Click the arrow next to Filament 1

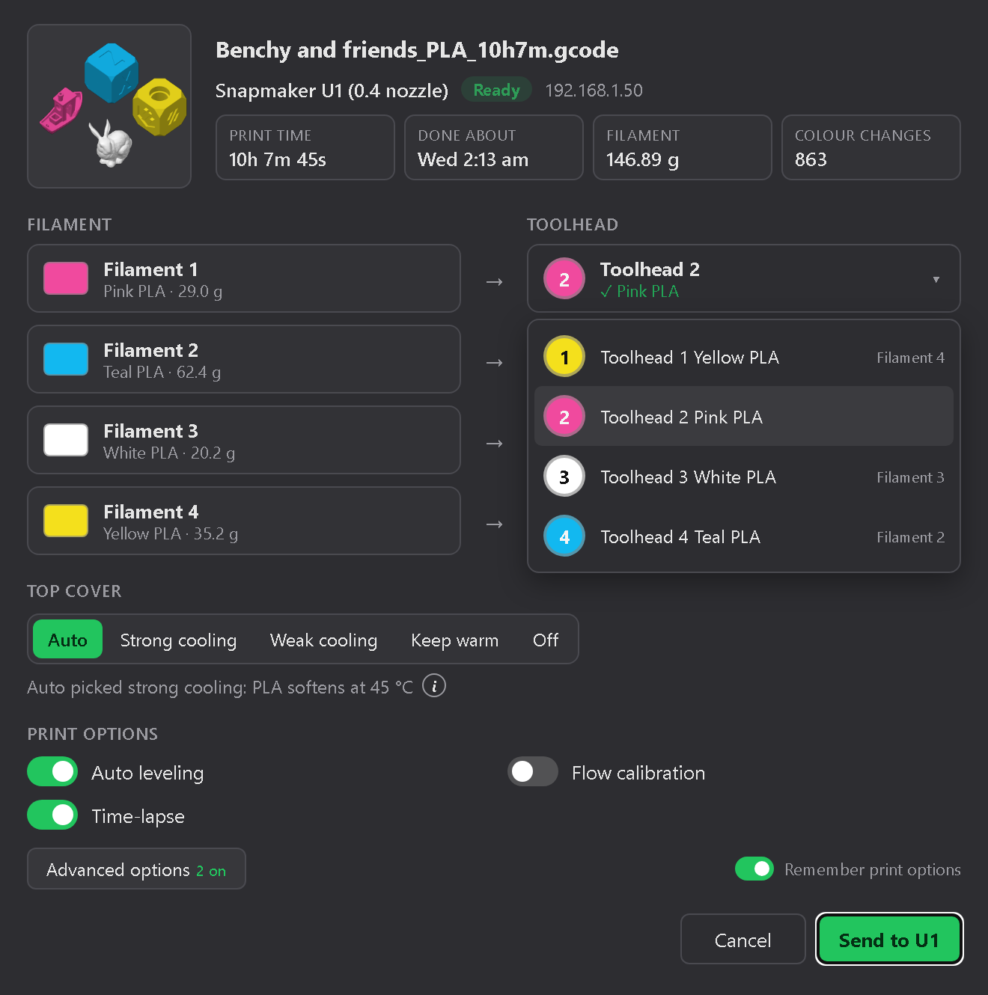click(x=494, y=282)
